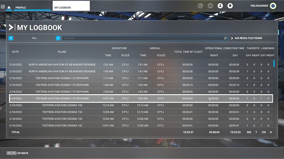This screenshot has width=284, height=159.
Task: Select highlighted Cessna 172 12:57 AM flight
Action: click(141, 98)
